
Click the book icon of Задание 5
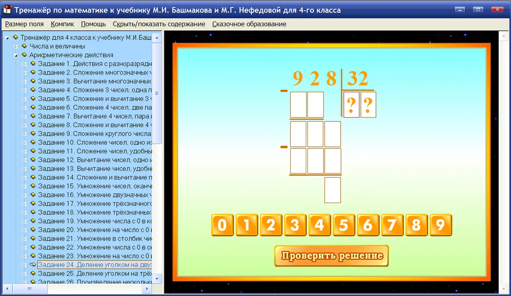(x=33, y=99)
